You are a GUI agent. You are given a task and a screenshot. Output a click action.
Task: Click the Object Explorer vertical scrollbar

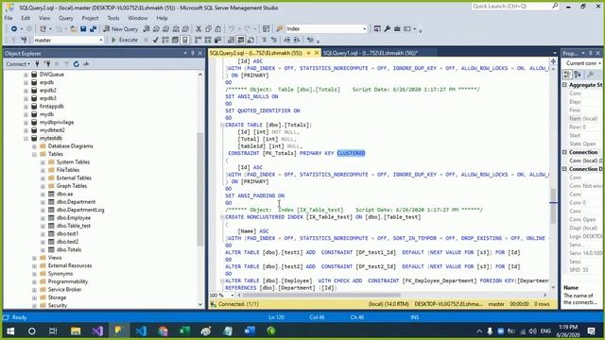(199, 189)
